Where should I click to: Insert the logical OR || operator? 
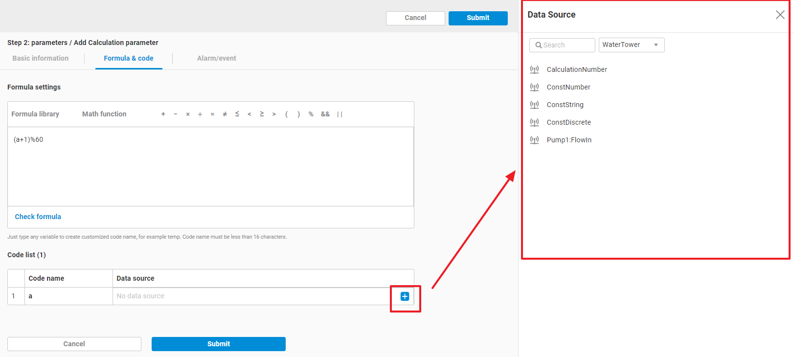[x=340, y=114]
